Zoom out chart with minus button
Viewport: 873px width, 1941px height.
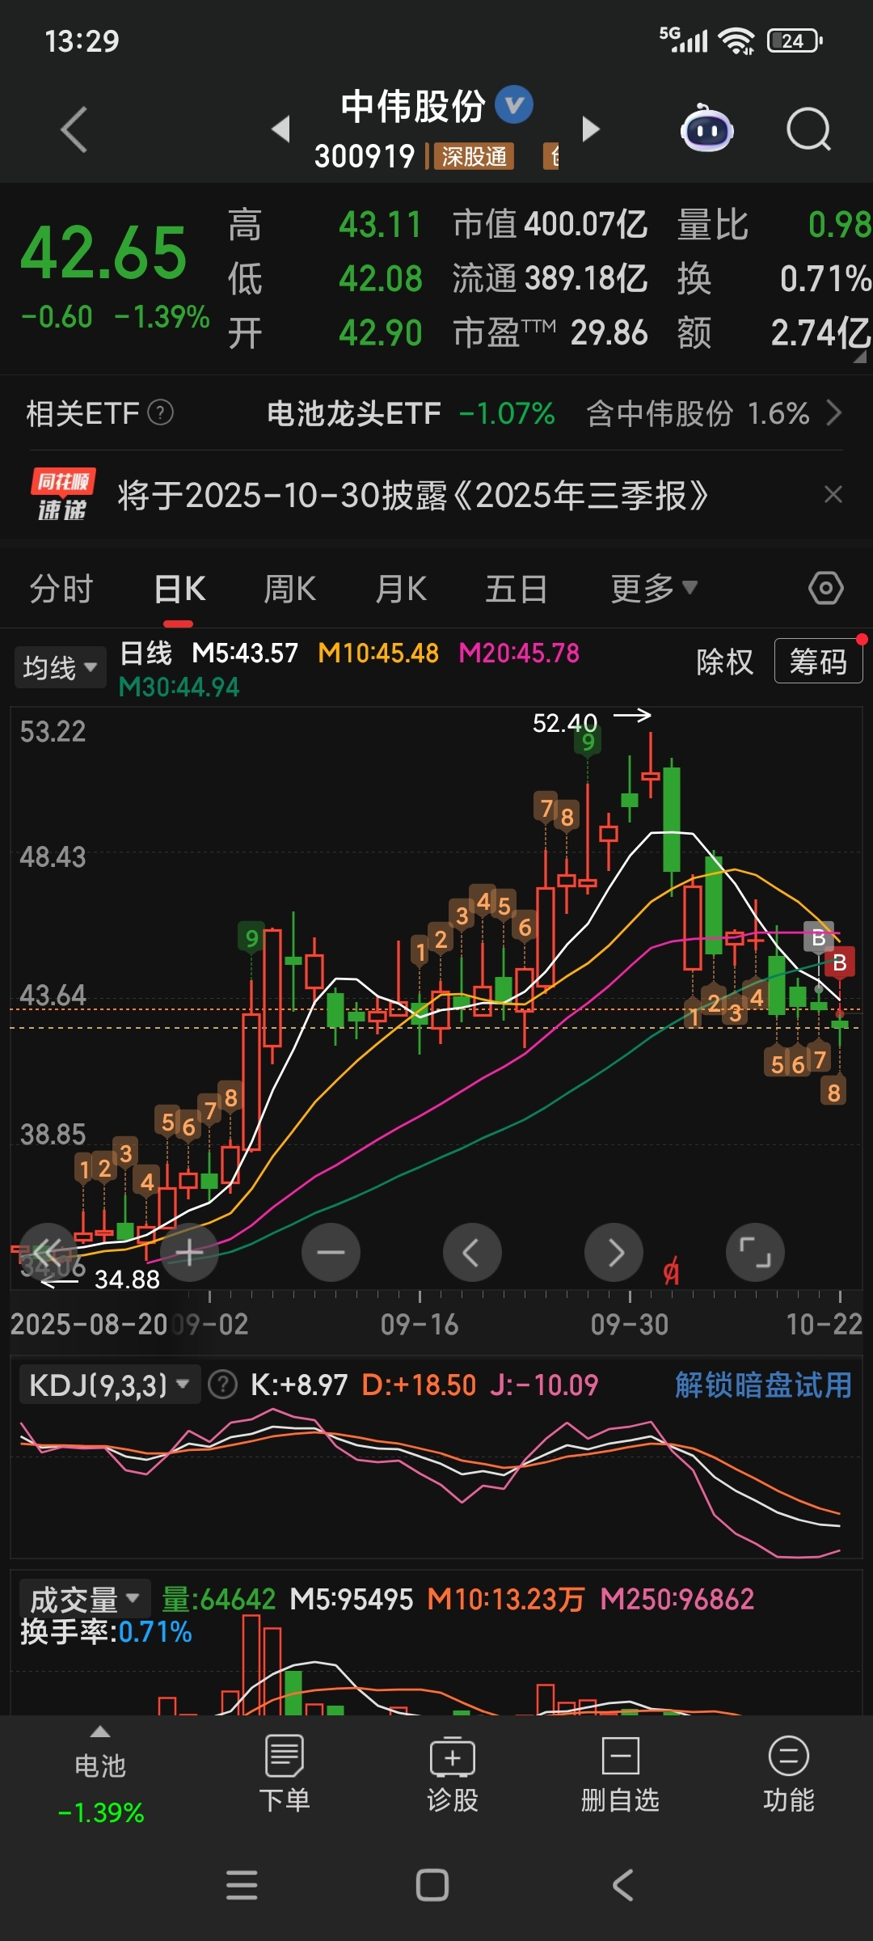click(x=331, y=1253)
